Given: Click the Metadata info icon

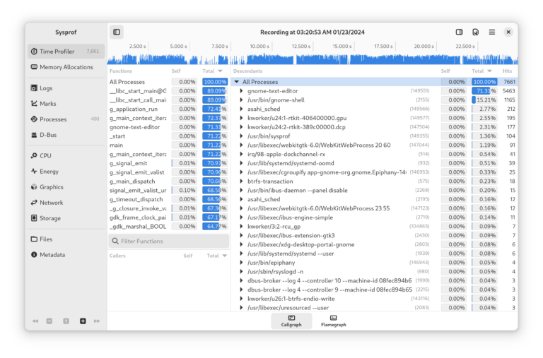Looking at the screenshot, I should (34, 255).
